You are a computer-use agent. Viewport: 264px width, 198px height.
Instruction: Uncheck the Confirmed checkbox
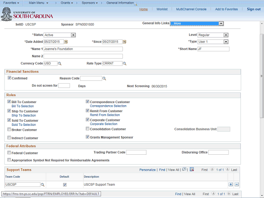(9, 78)
